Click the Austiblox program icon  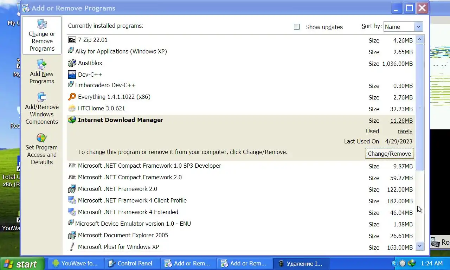(72, 63)
